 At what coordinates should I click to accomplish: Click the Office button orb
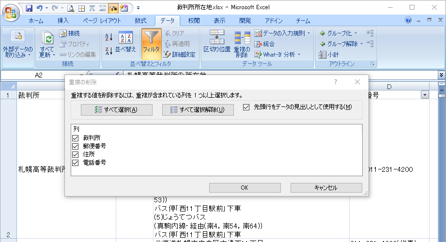click(x=11, y=13)
